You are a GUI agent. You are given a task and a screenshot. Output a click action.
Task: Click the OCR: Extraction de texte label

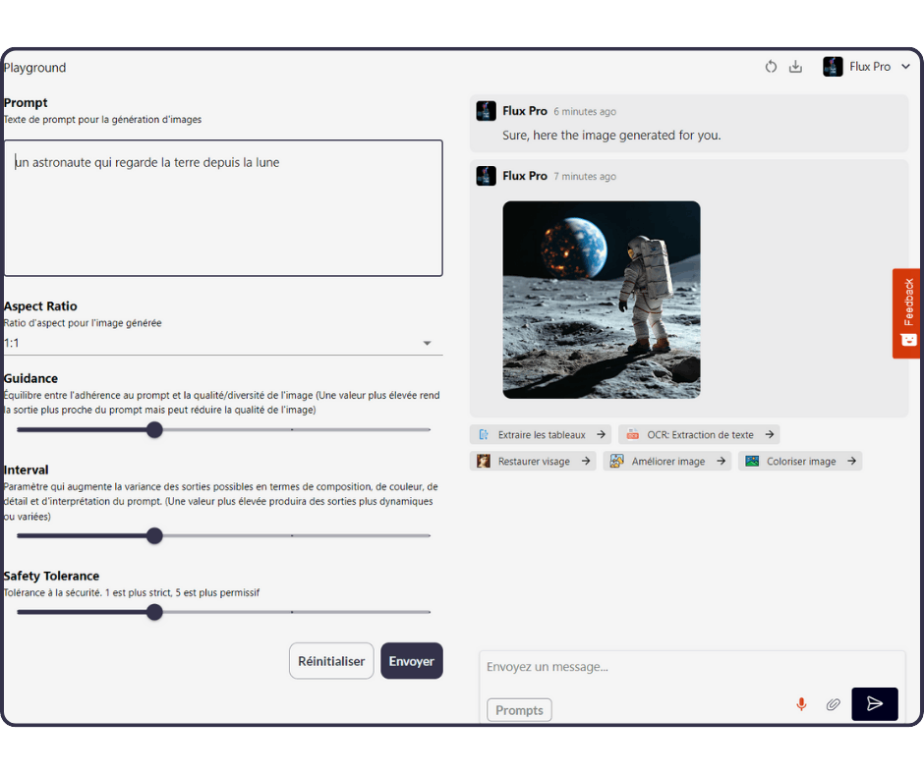(700, 435)
